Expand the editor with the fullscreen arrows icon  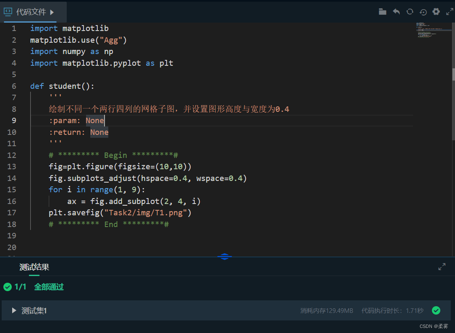pyautogui.click(x=450, y=12)
